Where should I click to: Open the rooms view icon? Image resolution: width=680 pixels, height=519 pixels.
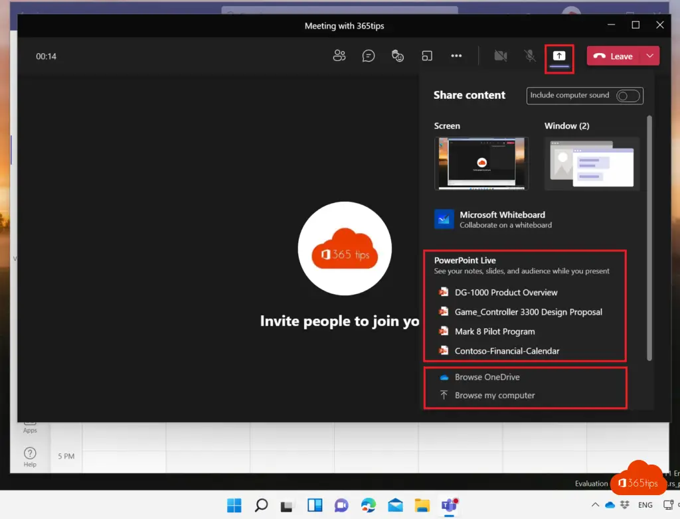427,56
